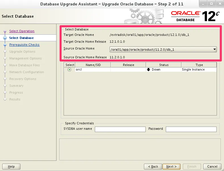Open the Source Oracle Home dropdown
Image resolution: width=224 pixels, height=171 pixels.
pyautogui.click(x=163, y=50)
